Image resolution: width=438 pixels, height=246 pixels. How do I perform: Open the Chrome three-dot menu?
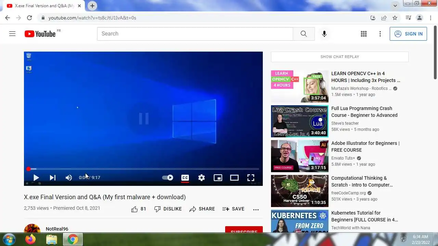click(x=430, y=18)
